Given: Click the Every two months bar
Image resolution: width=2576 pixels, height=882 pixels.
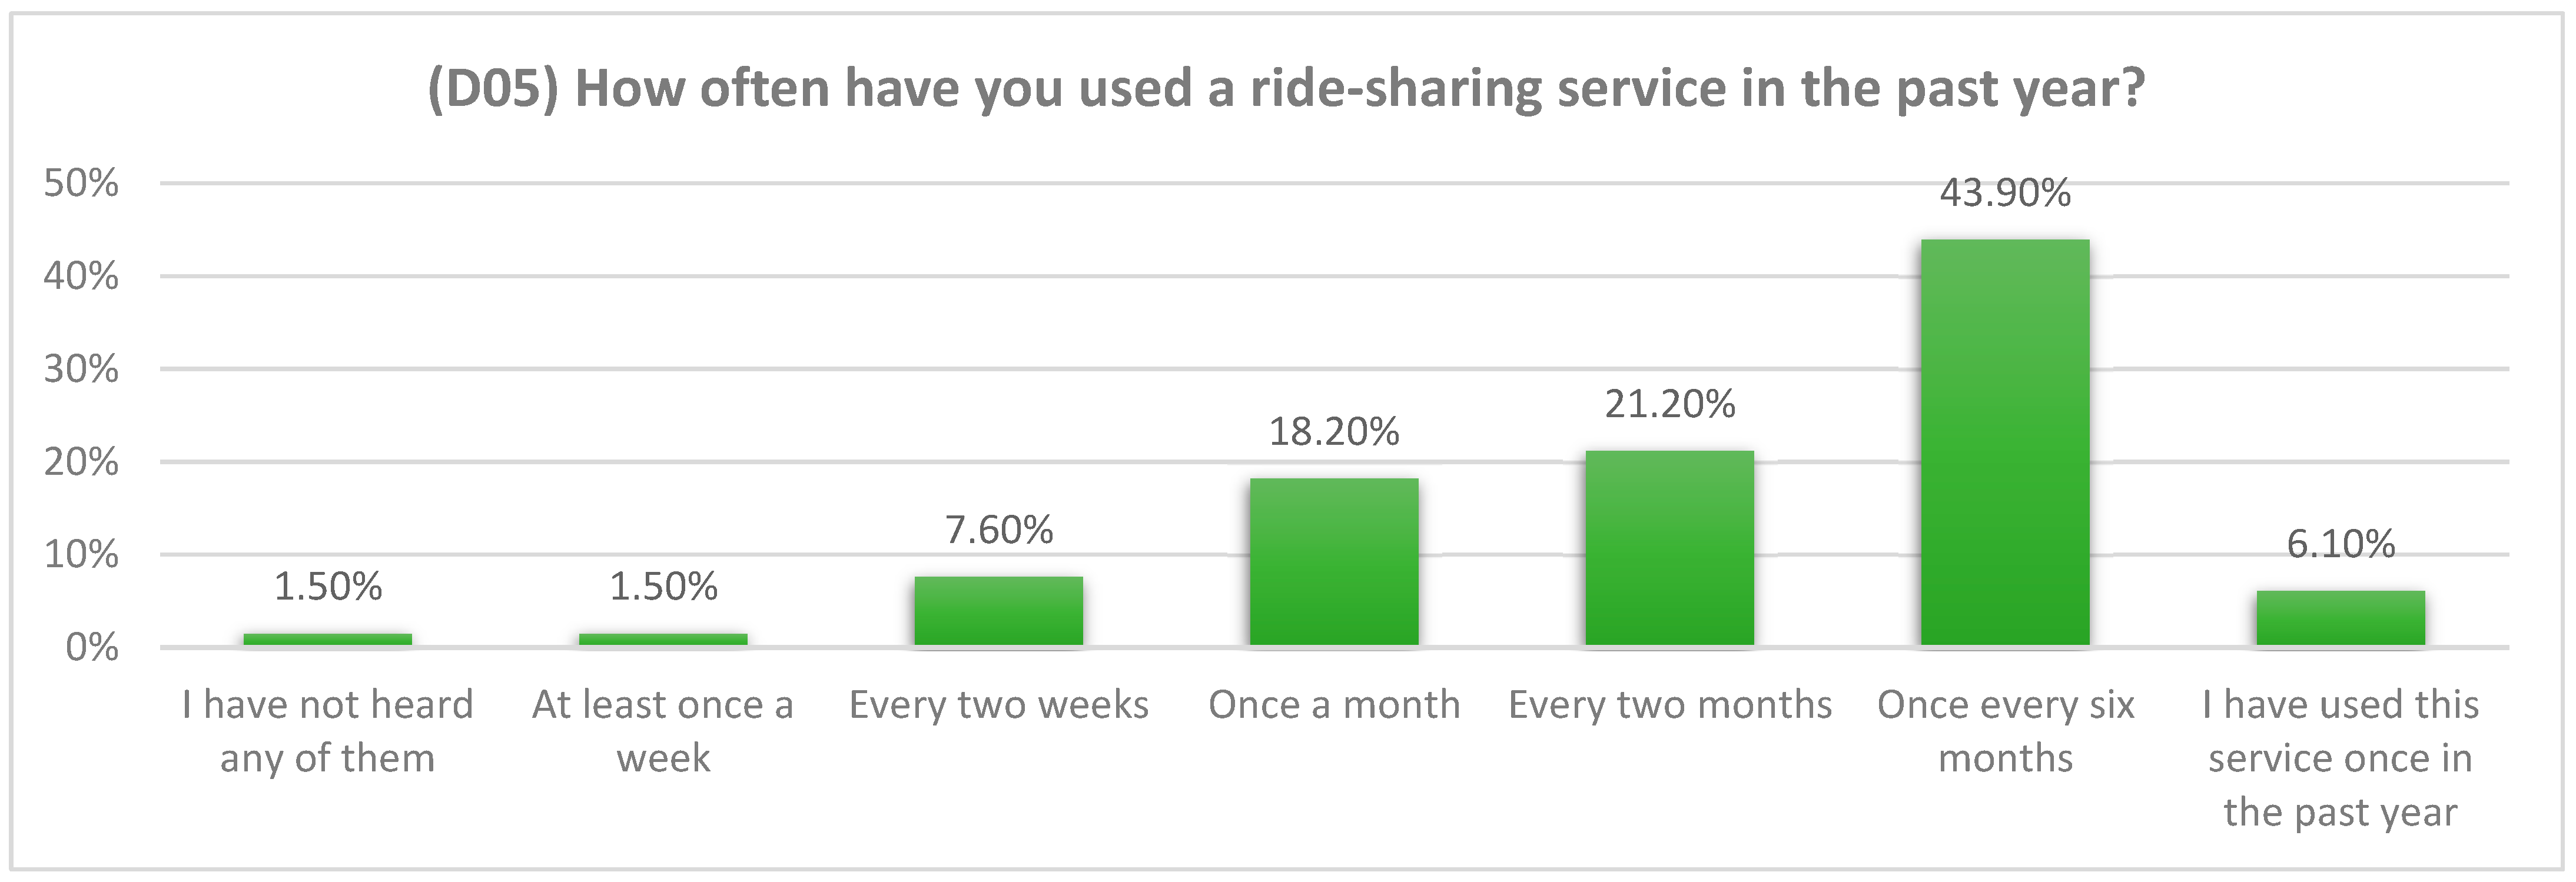Looking at the screenshot, I should pyautogui.click(x=1669, y=548).
